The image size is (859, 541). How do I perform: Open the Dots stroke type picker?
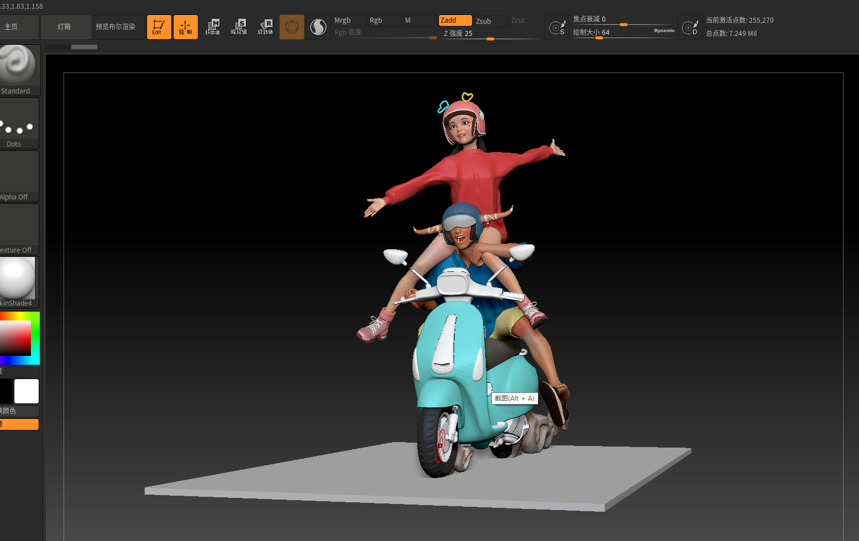pyautogui.click(x=19, y=123)
